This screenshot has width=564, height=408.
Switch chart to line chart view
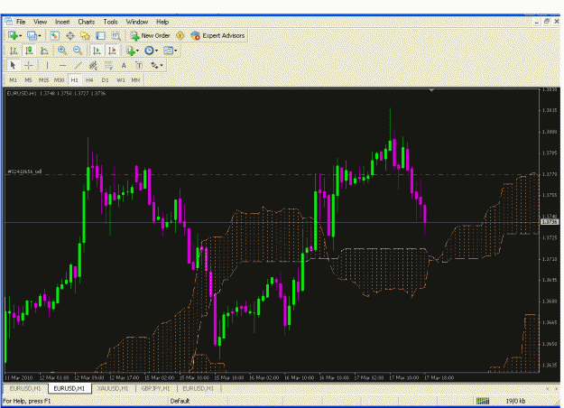44,51
